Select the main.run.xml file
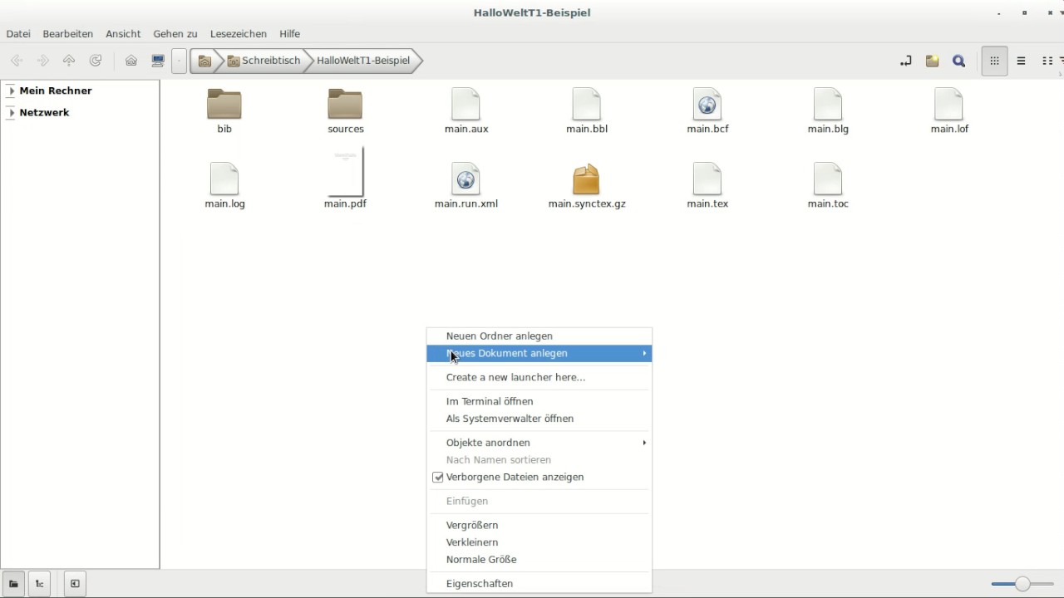Viewport: 1064px width, 598px height. coord(466,185)
